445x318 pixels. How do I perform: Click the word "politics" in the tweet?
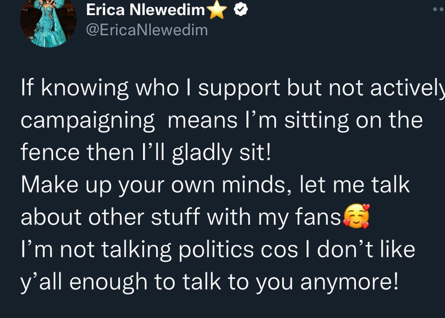pos(216,250)
